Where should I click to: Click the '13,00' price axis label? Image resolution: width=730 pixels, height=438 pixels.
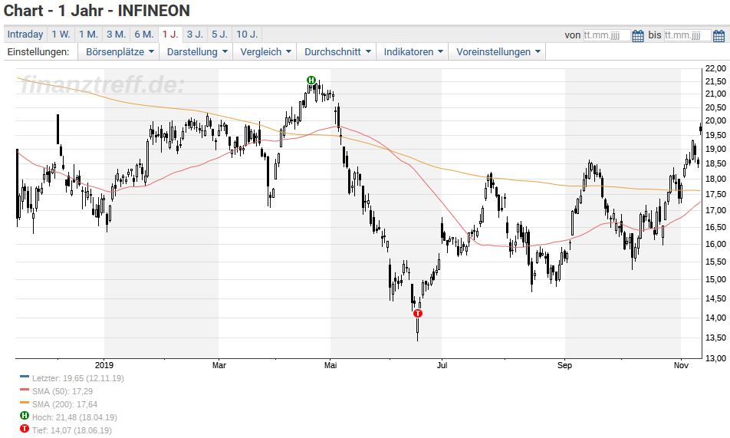pyautogui.click(x=715, y=358)
